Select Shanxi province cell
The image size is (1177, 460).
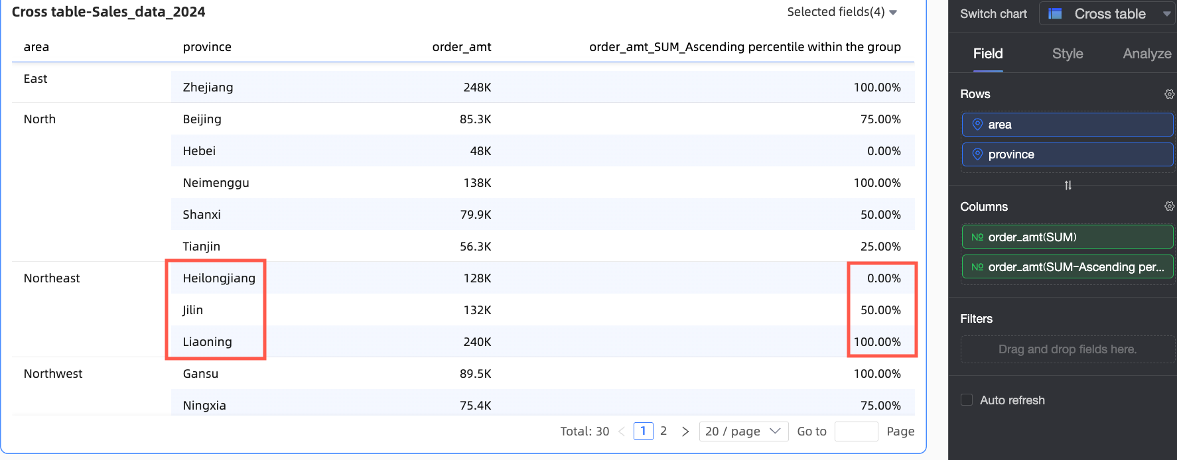[202, 215]
